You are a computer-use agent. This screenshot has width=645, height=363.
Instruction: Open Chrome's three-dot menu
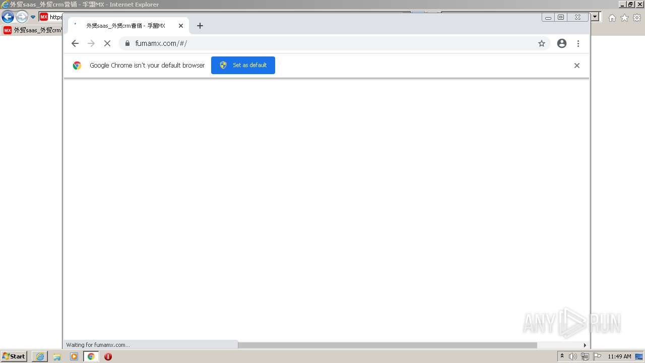point(578,43)
